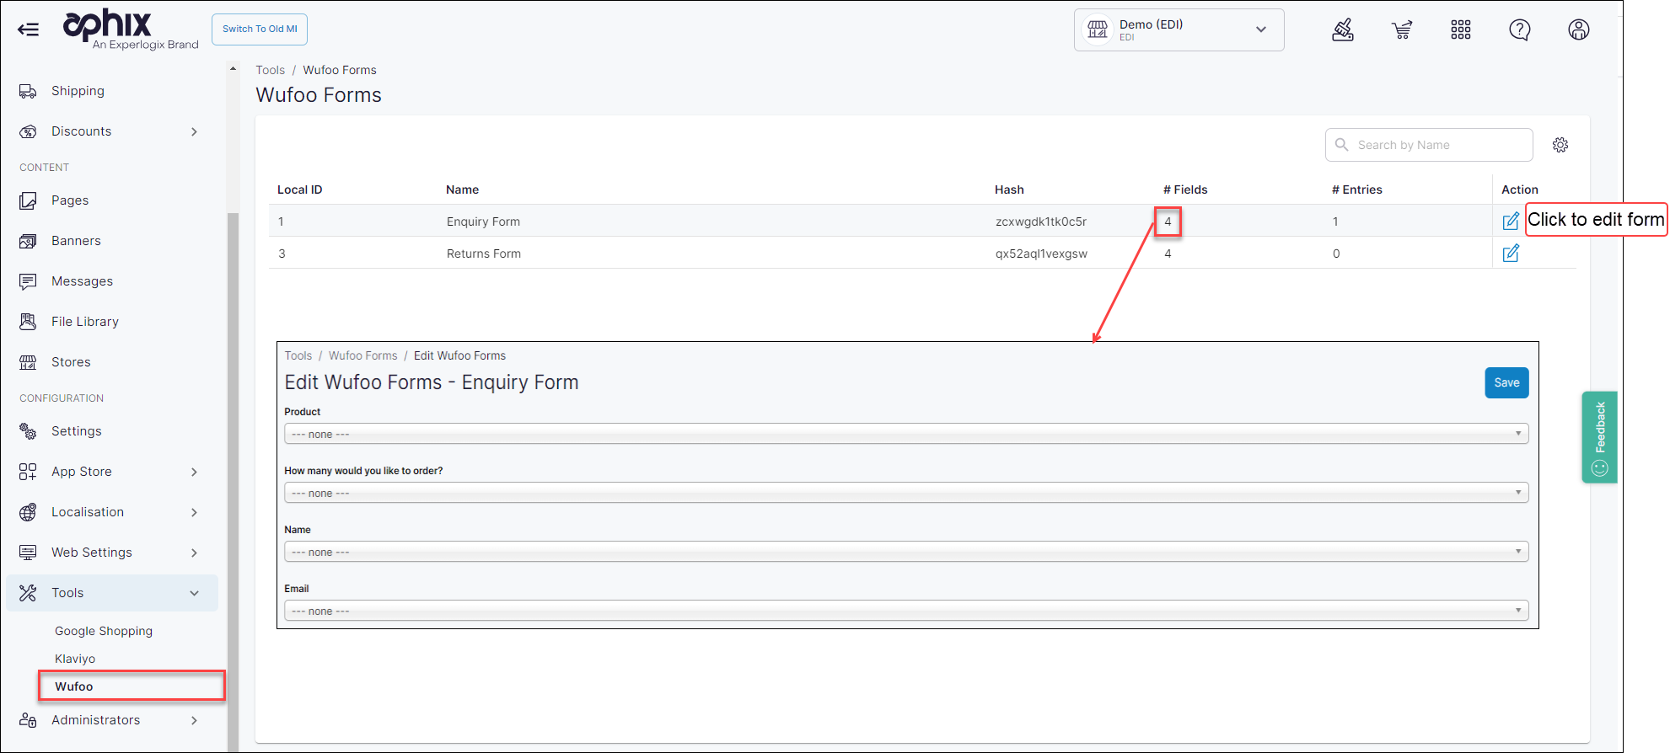Open the user profile icon
Image resolution: width=1670 pixels, height=753 pixels.
1578,30
